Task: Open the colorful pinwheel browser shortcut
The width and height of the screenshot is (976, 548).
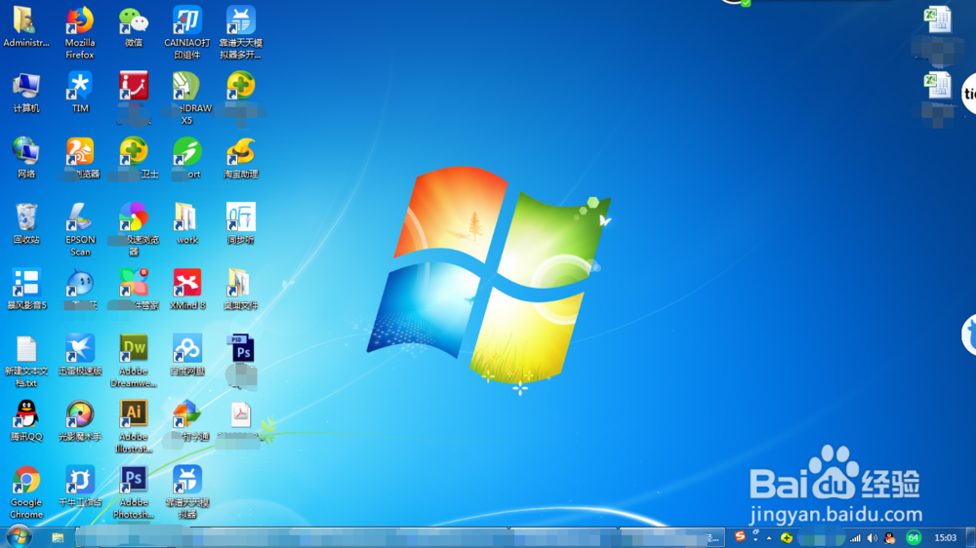Action: 133,229
